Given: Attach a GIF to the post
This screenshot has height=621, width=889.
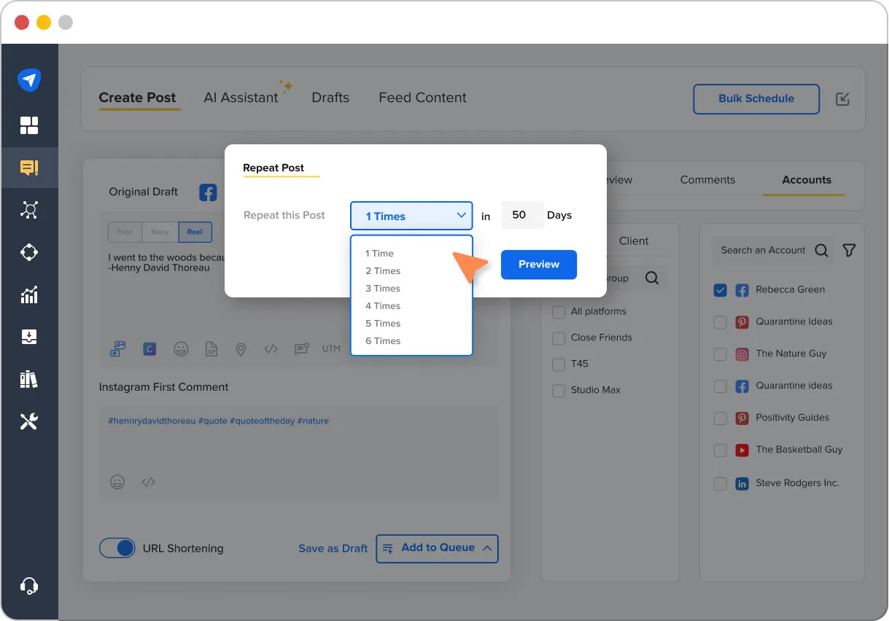Looking at the screenshot, I should pyautogui.click(x=211, y=349).
